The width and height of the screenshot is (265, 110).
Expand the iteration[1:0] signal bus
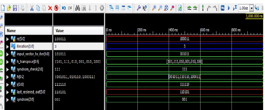[x=7, y=47]
